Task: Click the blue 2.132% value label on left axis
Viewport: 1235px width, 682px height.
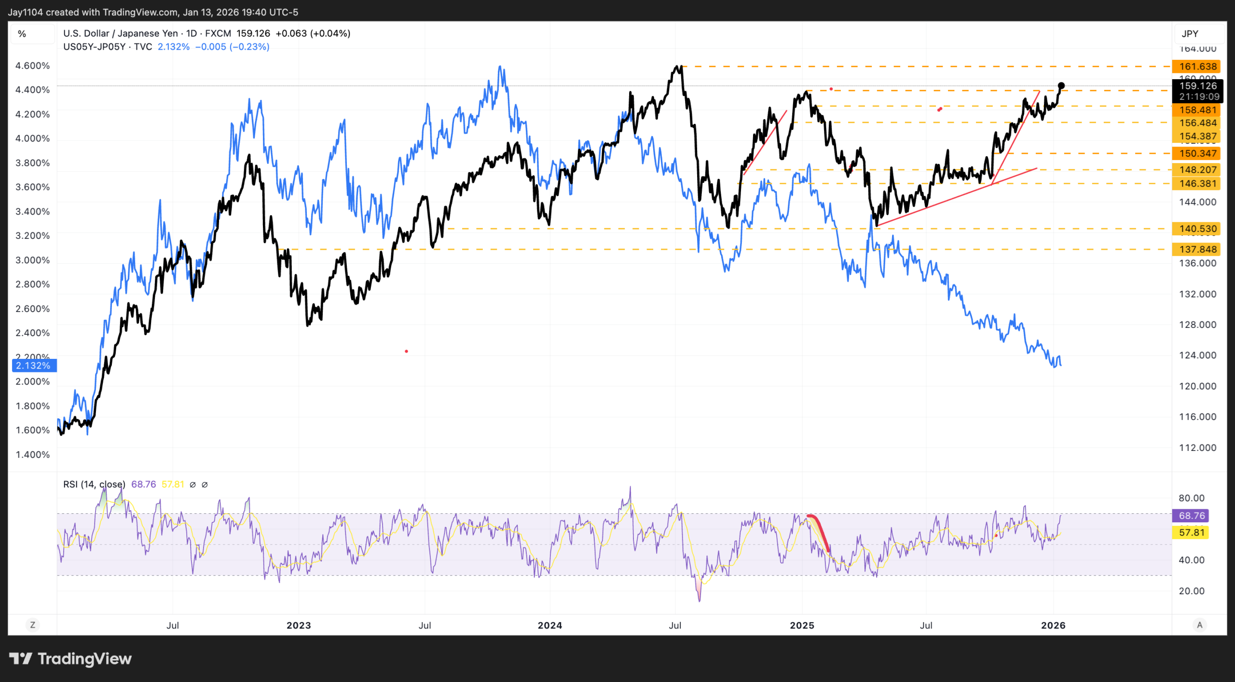Action: click(33, 366)
